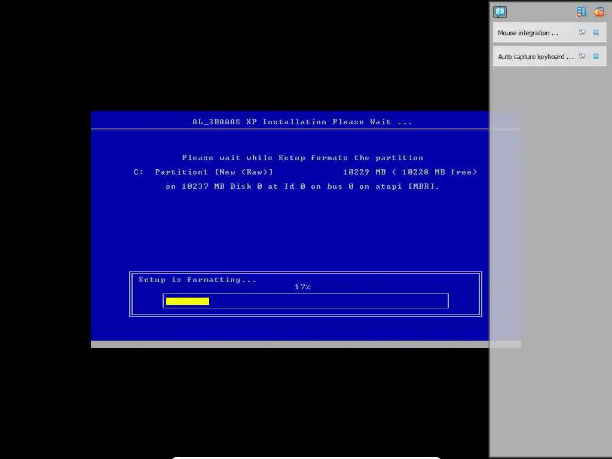Click the yellow formatting progress bar
Screen dimensions: 612x459
pyautogui.click(x=187, y=301)
